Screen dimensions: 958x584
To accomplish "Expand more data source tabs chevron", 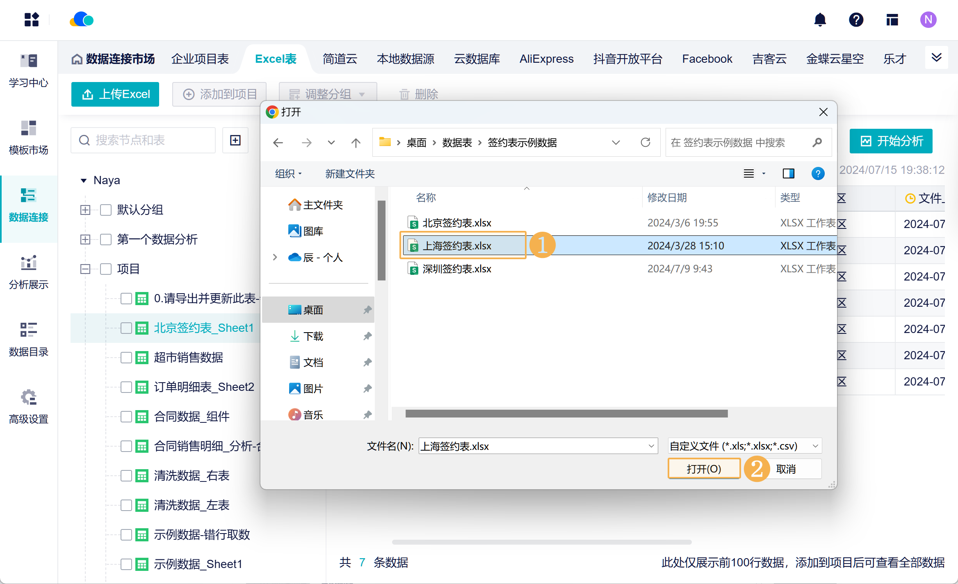I will pyautogui.click(x=936, y=58).
